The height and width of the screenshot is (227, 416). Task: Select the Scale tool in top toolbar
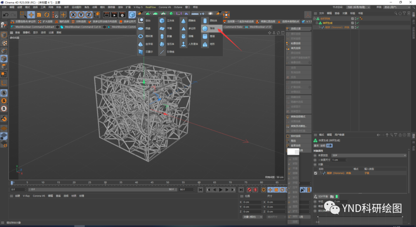tap(39, 15)
